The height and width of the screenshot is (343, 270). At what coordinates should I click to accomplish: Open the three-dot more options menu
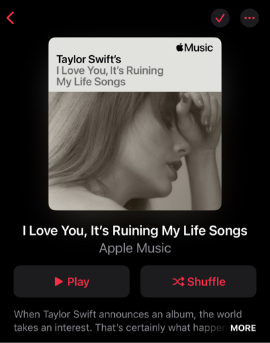[x=250, y=18]
